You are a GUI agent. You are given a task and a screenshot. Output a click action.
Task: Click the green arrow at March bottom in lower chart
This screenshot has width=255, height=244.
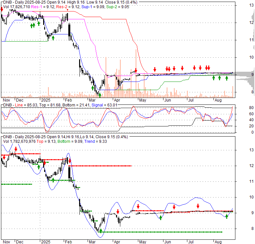point(101,231)
